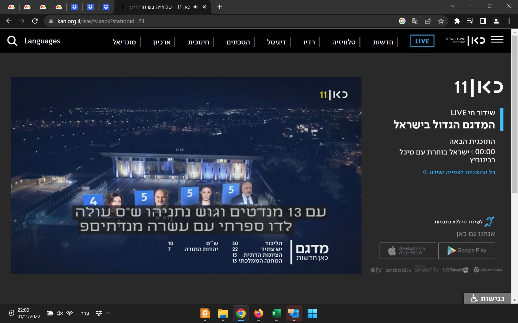
Task: Translate this page icon
Action: (x=415, y=21)
